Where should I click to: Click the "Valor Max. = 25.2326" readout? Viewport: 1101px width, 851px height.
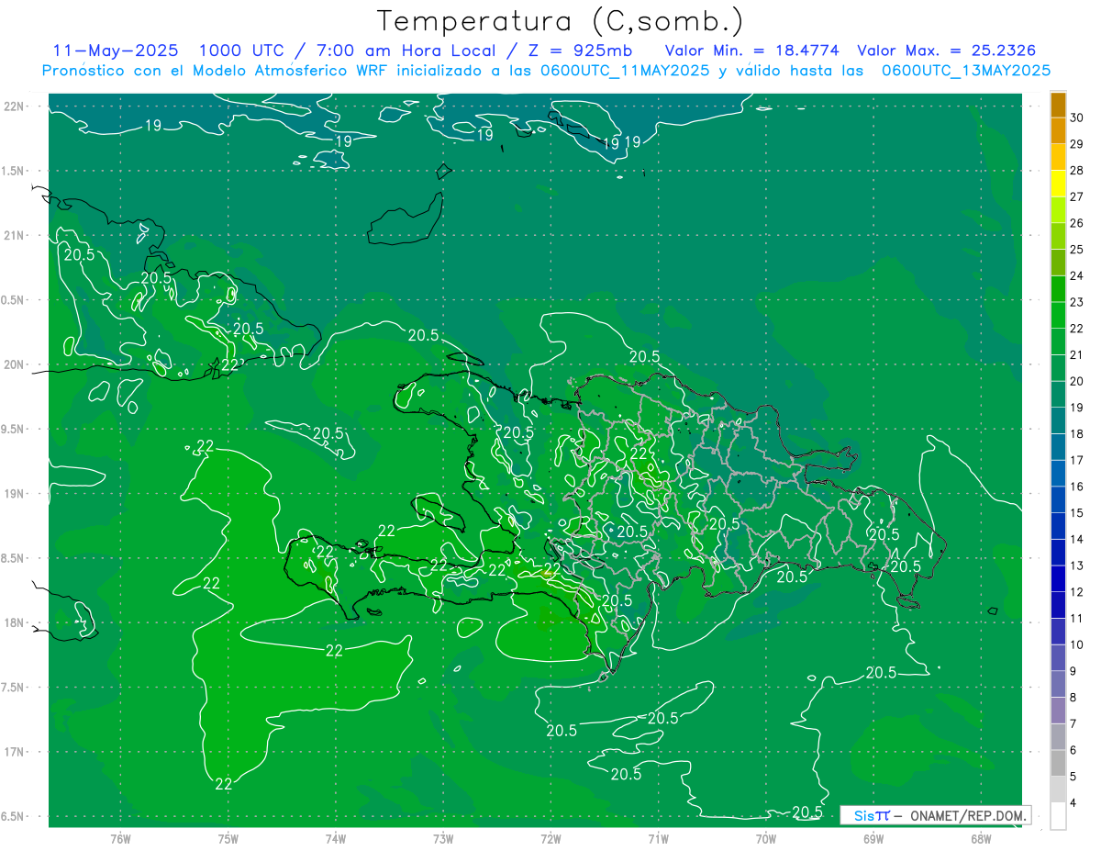coord(947,50)
